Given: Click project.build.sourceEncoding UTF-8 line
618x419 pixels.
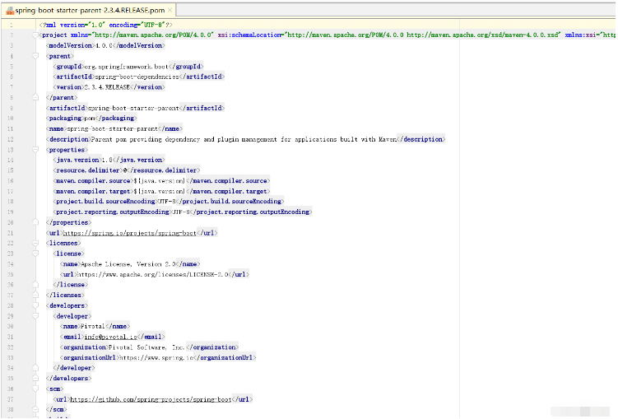Looking at the screenshot, I should [169, 202].
